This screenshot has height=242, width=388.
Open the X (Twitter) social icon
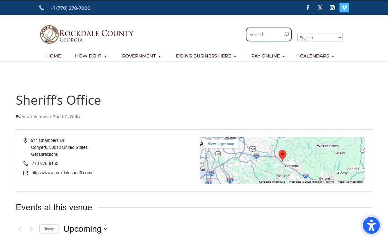click(320, 8)
